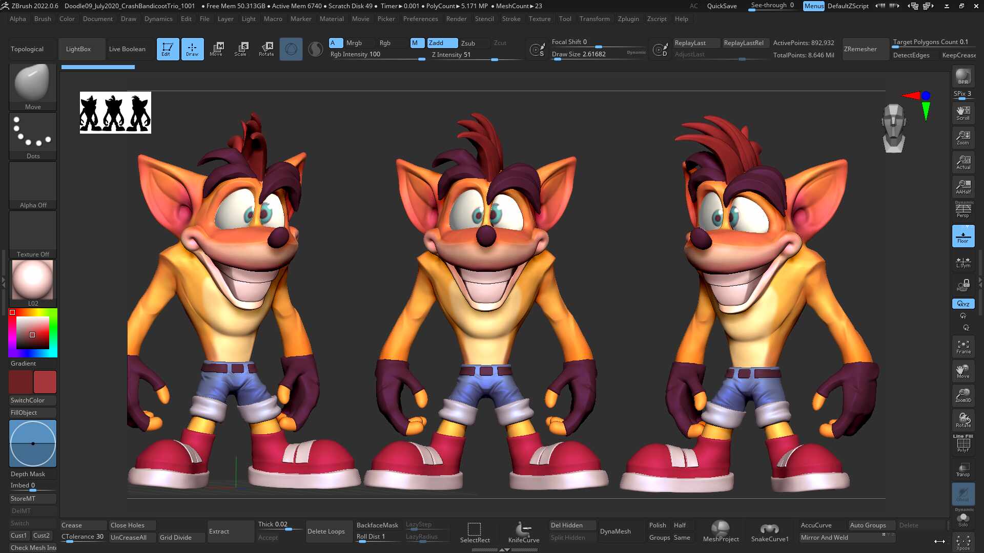Image resolution: width=984 pixels, height=553 pixels.
Task: Open the Transform menu
Action: point(594,19)
